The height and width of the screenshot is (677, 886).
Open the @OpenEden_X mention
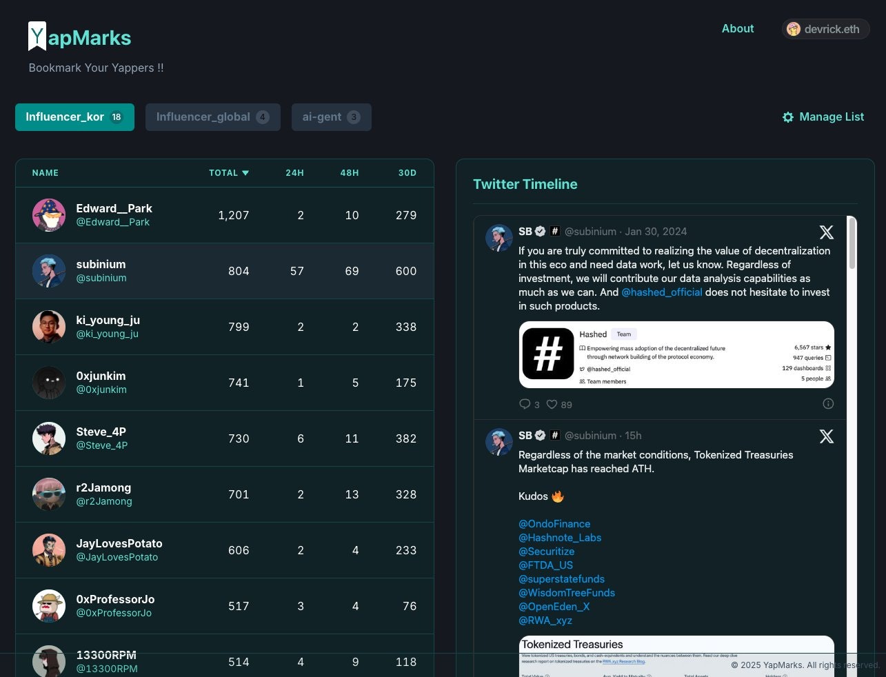554,607
